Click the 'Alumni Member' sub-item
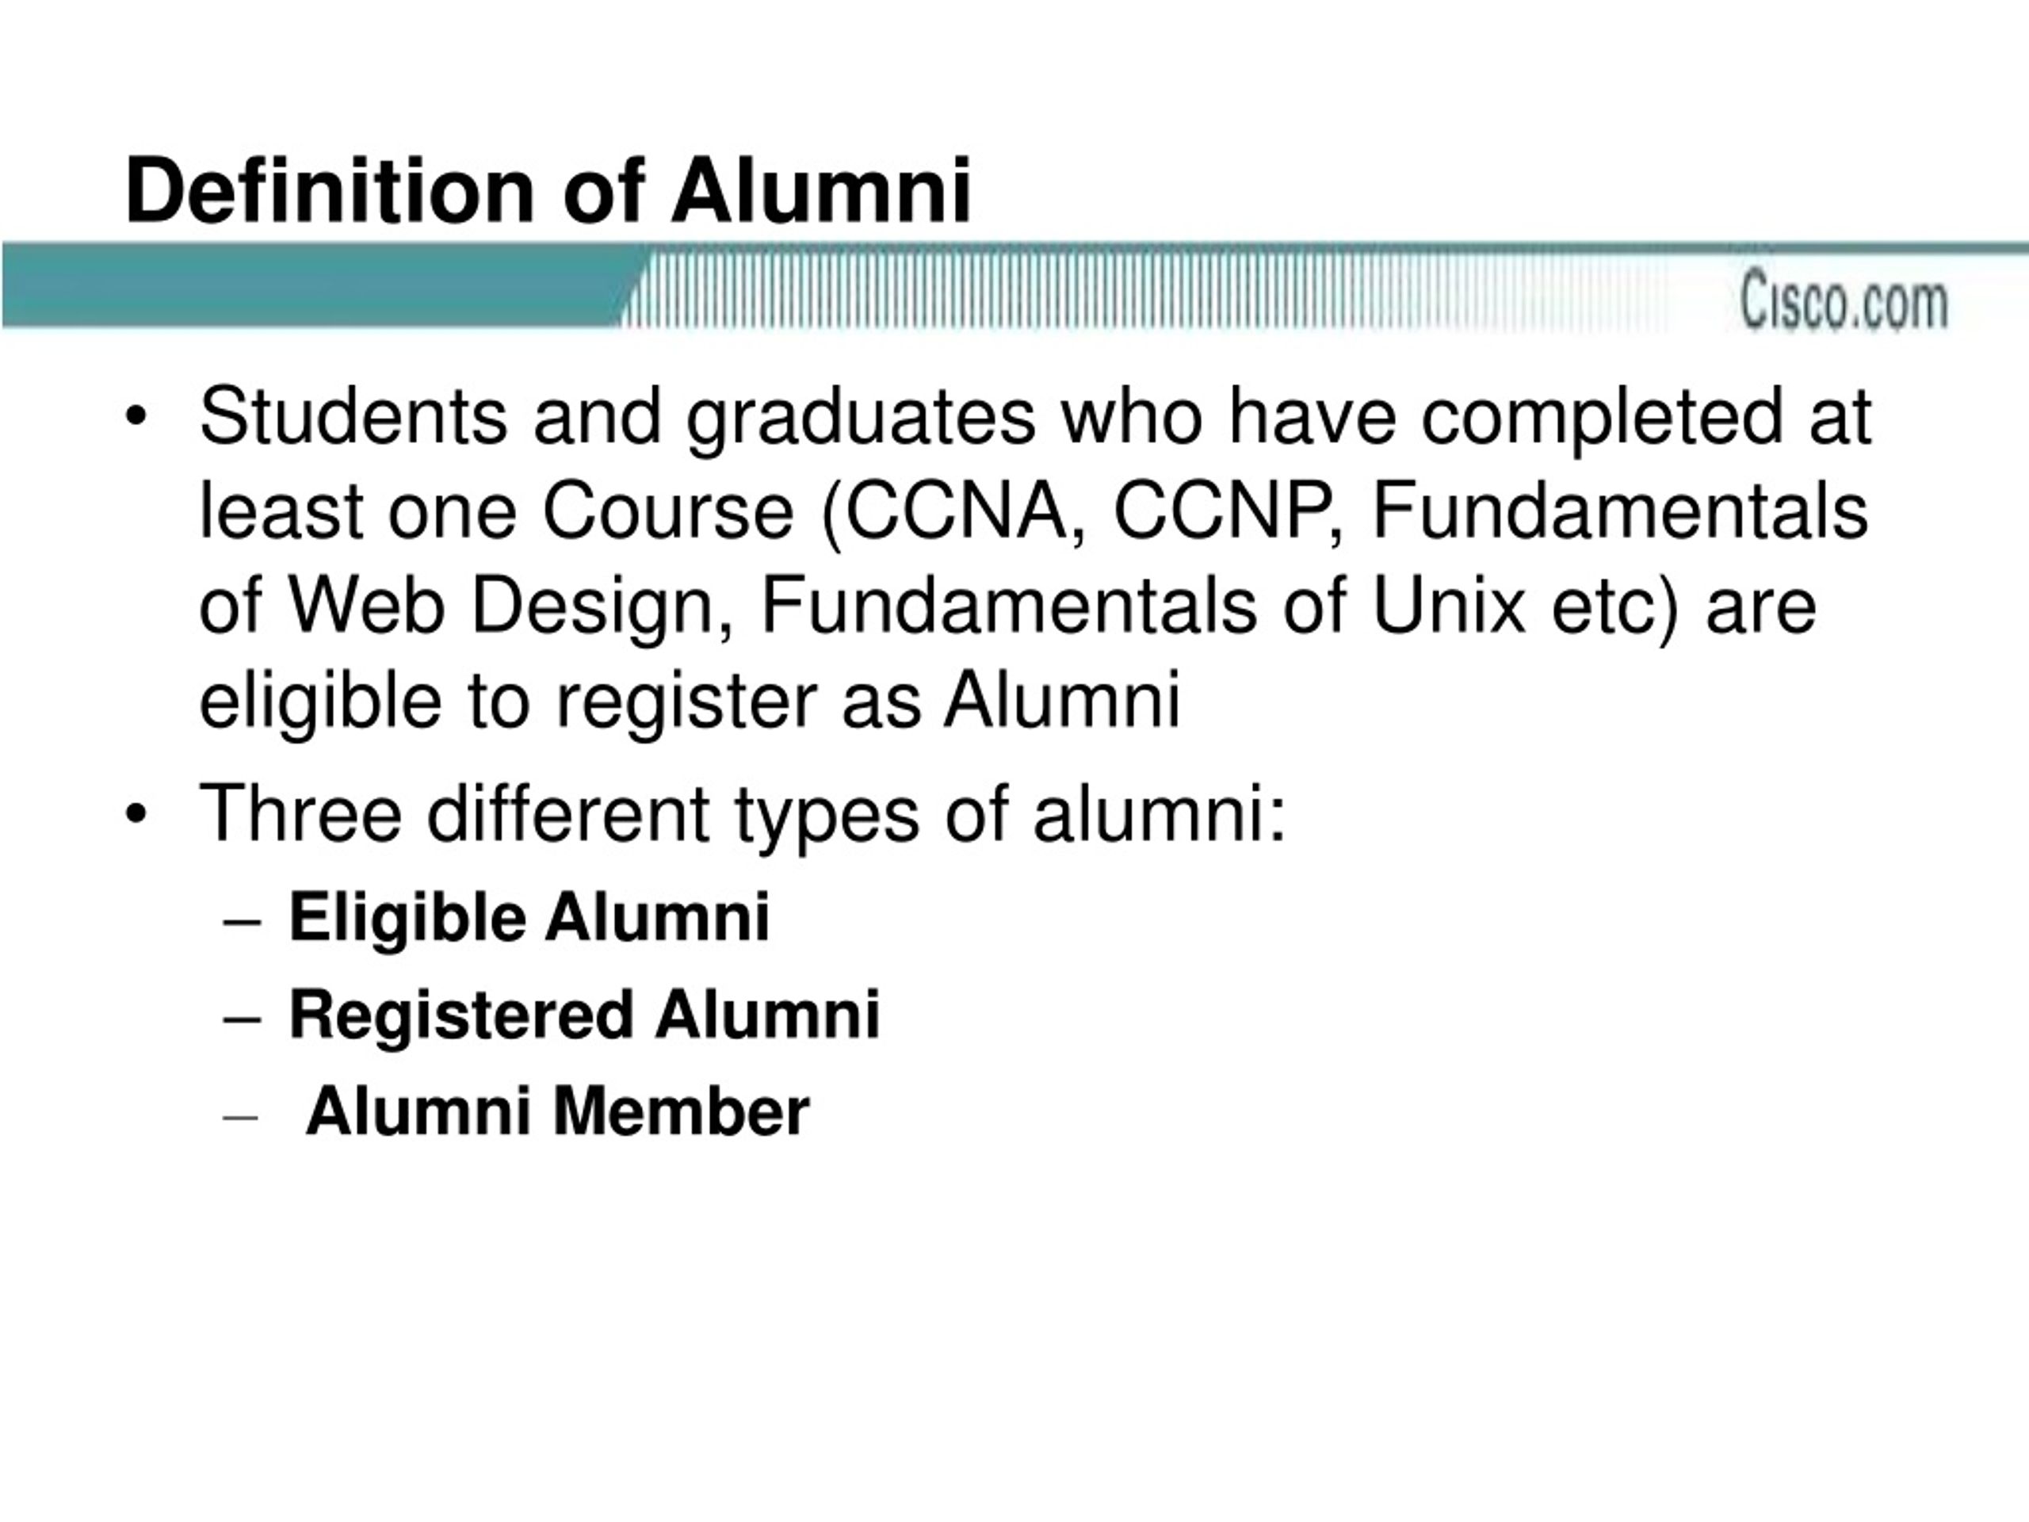The width and height of the screenshot is (2029, 1522). [558, 1111]
